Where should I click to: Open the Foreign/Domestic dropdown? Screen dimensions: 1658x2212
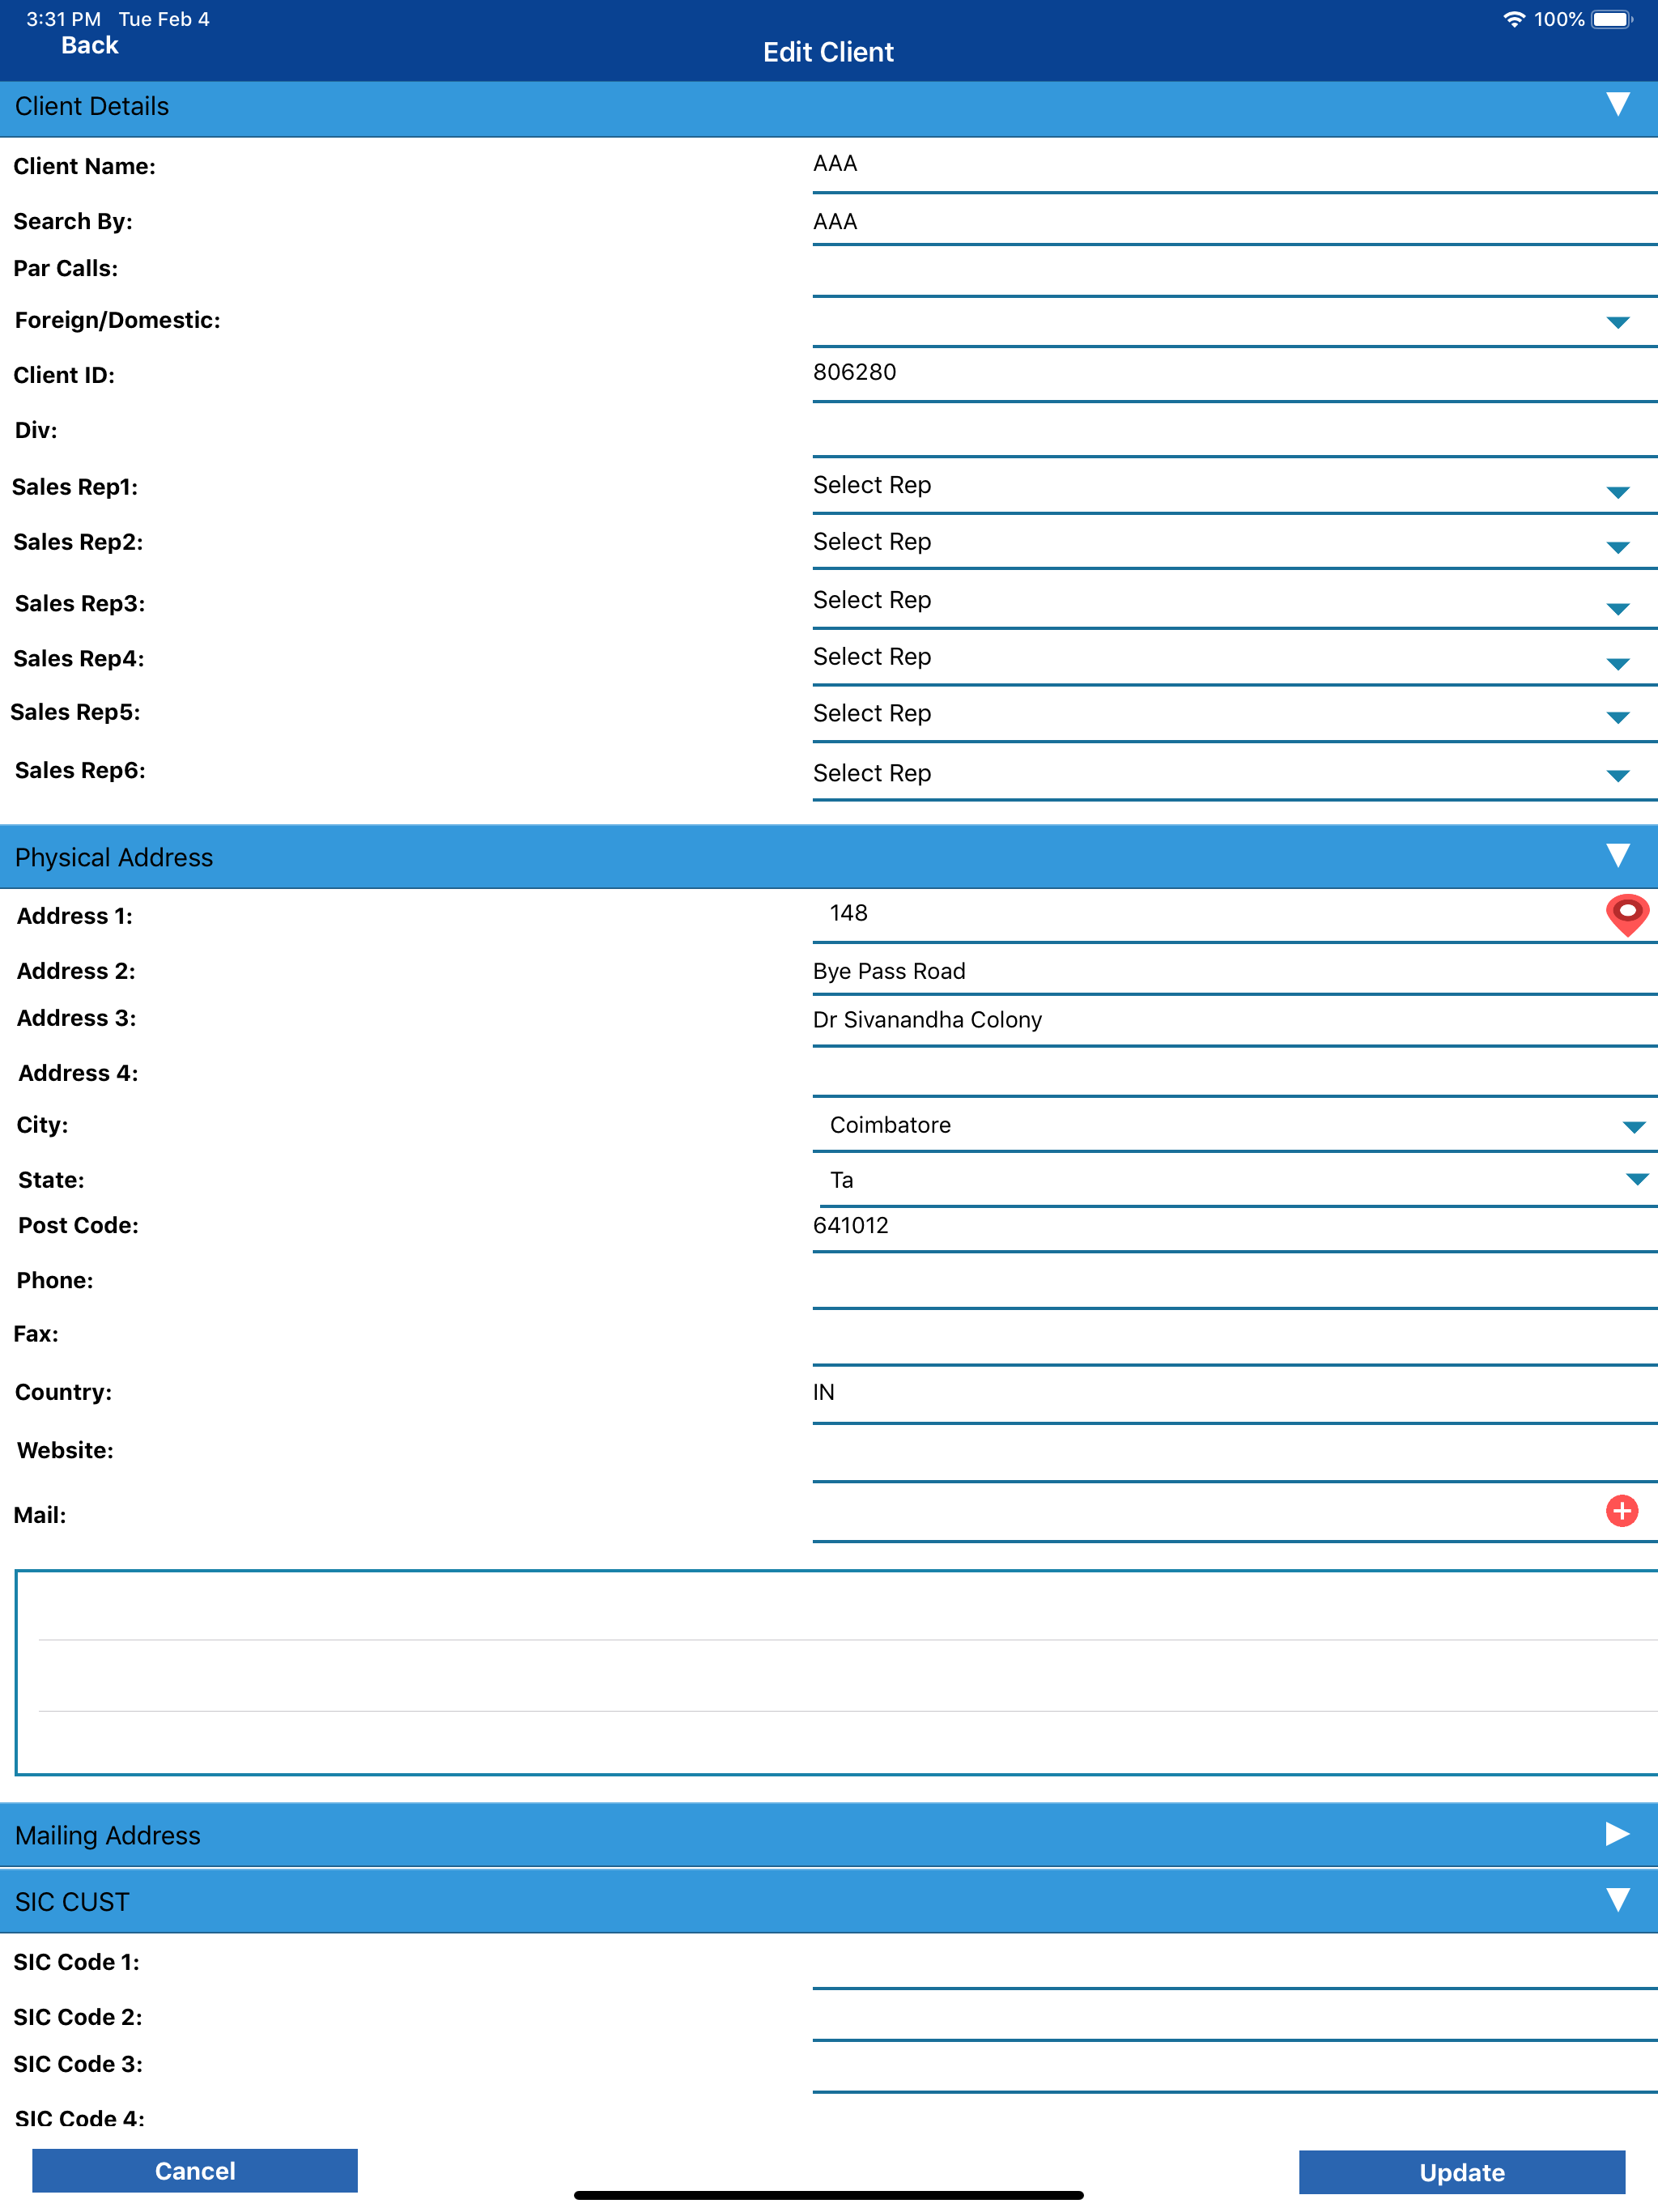[1234, 322]
